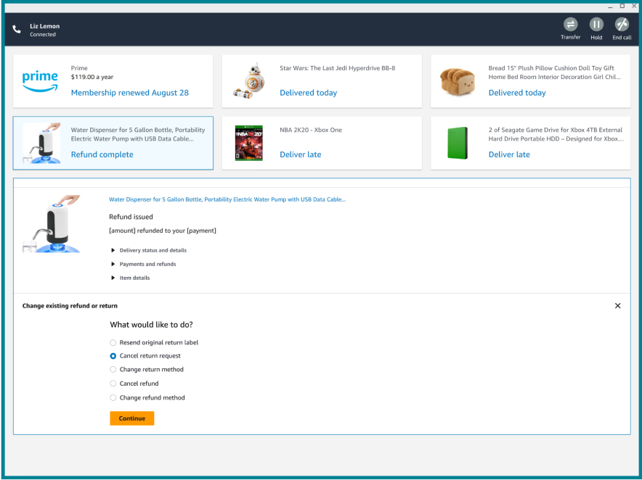This screenshot has width=642, height=480.
Task: Expand the Item details section
Action: [113, 278]
